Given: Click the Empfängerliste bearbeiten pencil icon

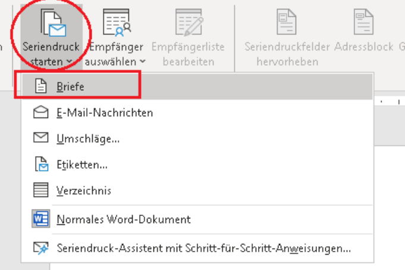Looking at the screenshot, I should [x=189, y=23].
